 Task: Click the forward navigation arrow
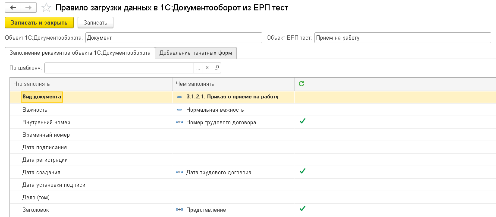click(x=28, y=8)
